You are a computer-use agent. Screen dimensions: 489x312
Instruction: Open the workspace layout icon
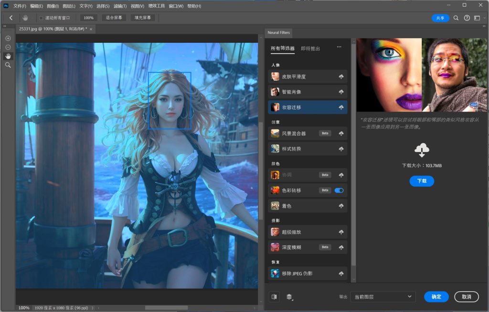[x=477, y=18]
